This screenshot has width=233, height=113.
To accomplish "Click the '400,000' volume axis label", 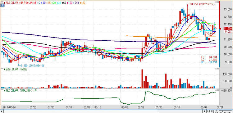I will click(x=227, y=74).
